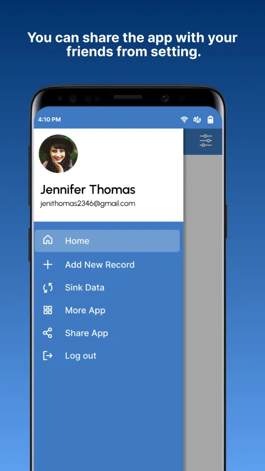The image size is (265, 471).
Task: Click the Log out exit icon
Action: pos(48,356)
